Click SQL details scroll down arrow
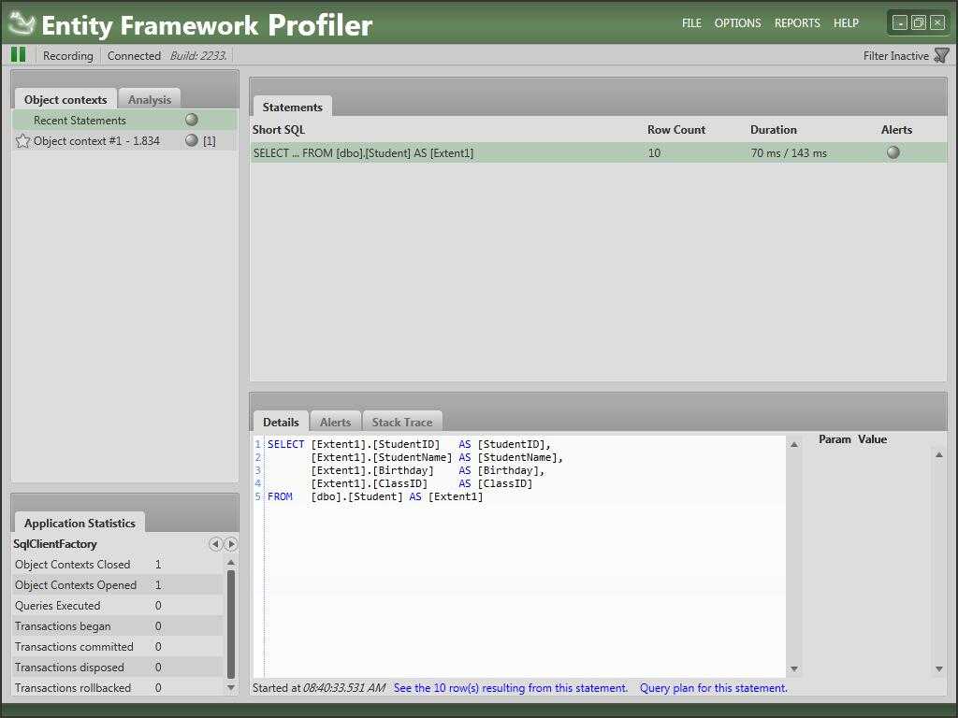This screenshot has height=718, width=958. tap(794, 669)
